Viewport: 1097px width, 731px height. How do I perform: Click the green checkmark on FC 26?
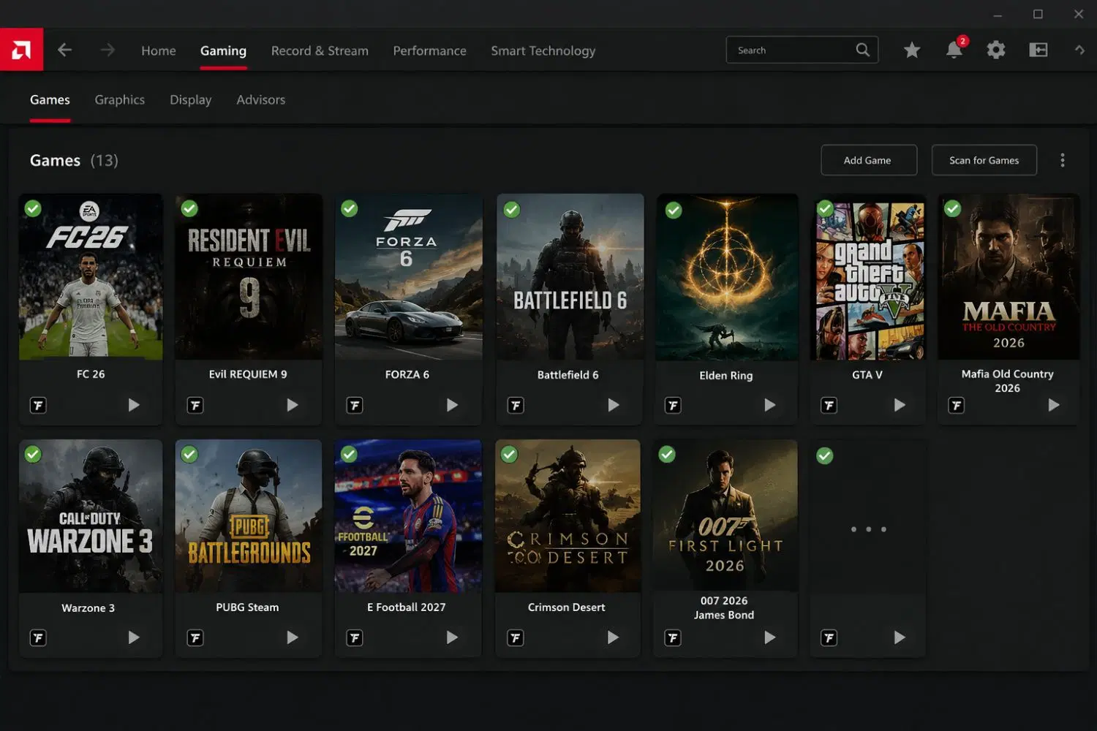33,208
